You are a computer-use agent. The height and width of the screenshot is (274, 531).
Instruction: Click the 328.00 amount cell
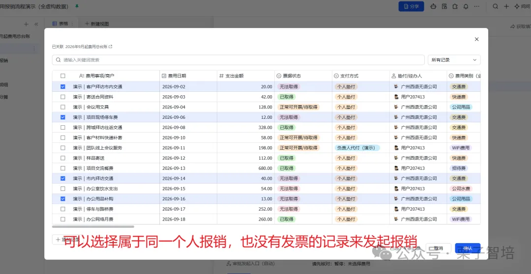[x=246, y=128]
